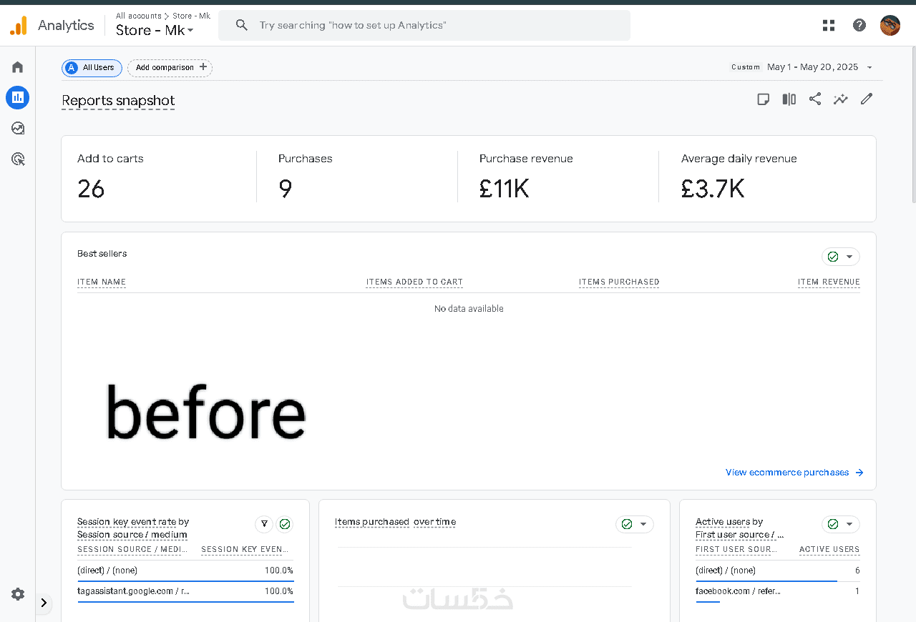Viewport: 916px width, 622px height.
Task: Click the Customize report pencil icon
Action: coord(867,99)
